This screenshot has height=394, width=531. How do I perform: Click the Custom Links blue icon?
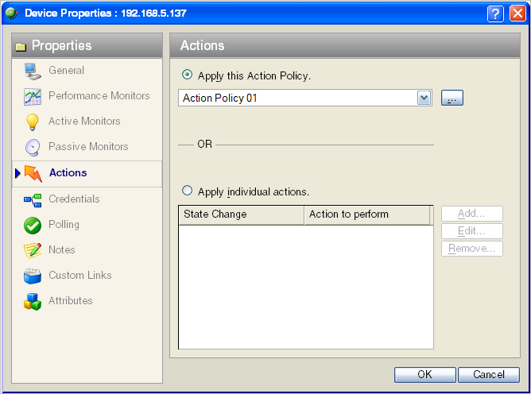(33, 276)
